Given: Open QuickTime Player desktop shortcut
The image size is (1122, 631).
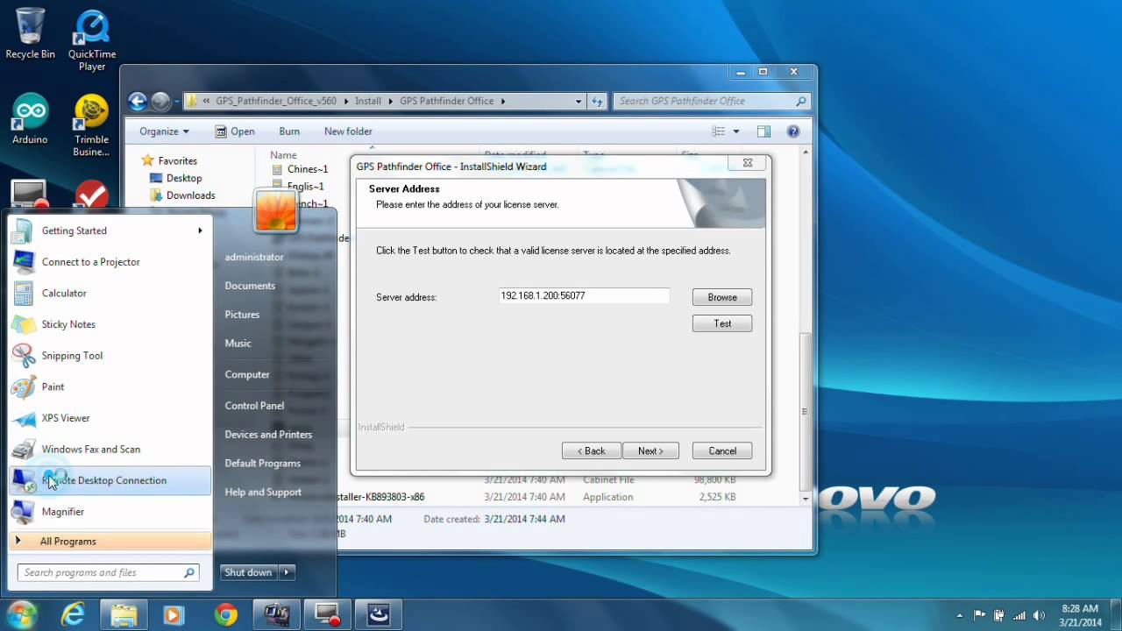Looking at the screenshot, I should click(x=92, y=40).
